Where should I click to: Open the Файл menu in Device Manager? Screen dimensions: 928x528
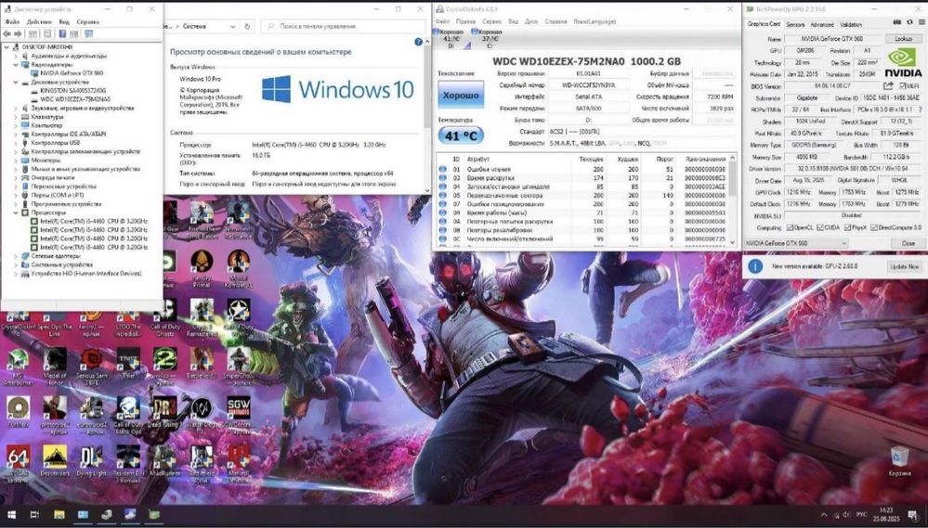pos(12,22)
